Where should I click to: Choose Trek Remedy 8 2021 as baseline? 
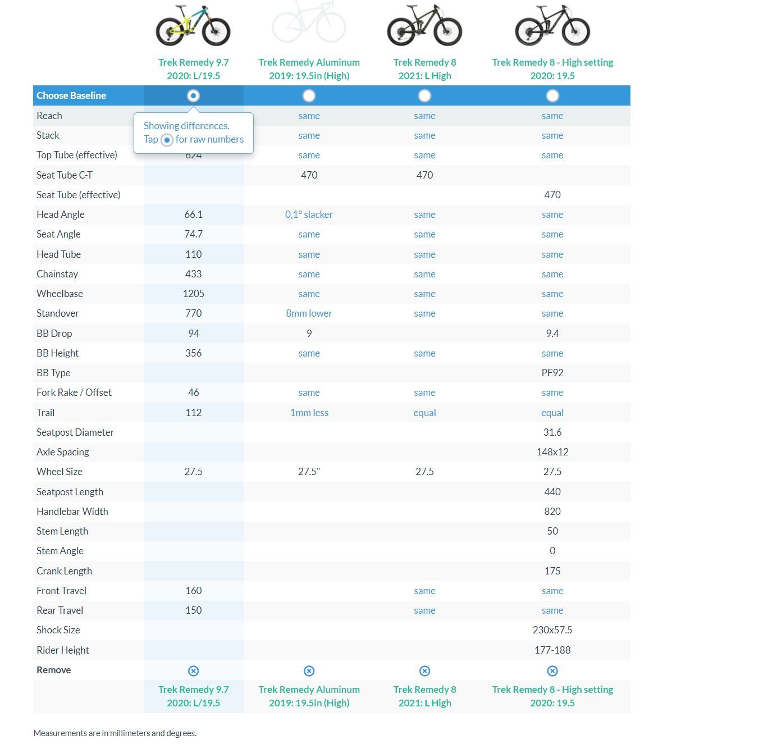click(x=424, y=95)
